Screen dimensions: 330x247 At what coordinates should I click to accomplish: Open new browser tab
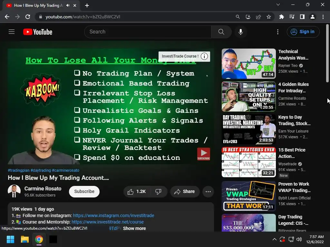[87, 5]
